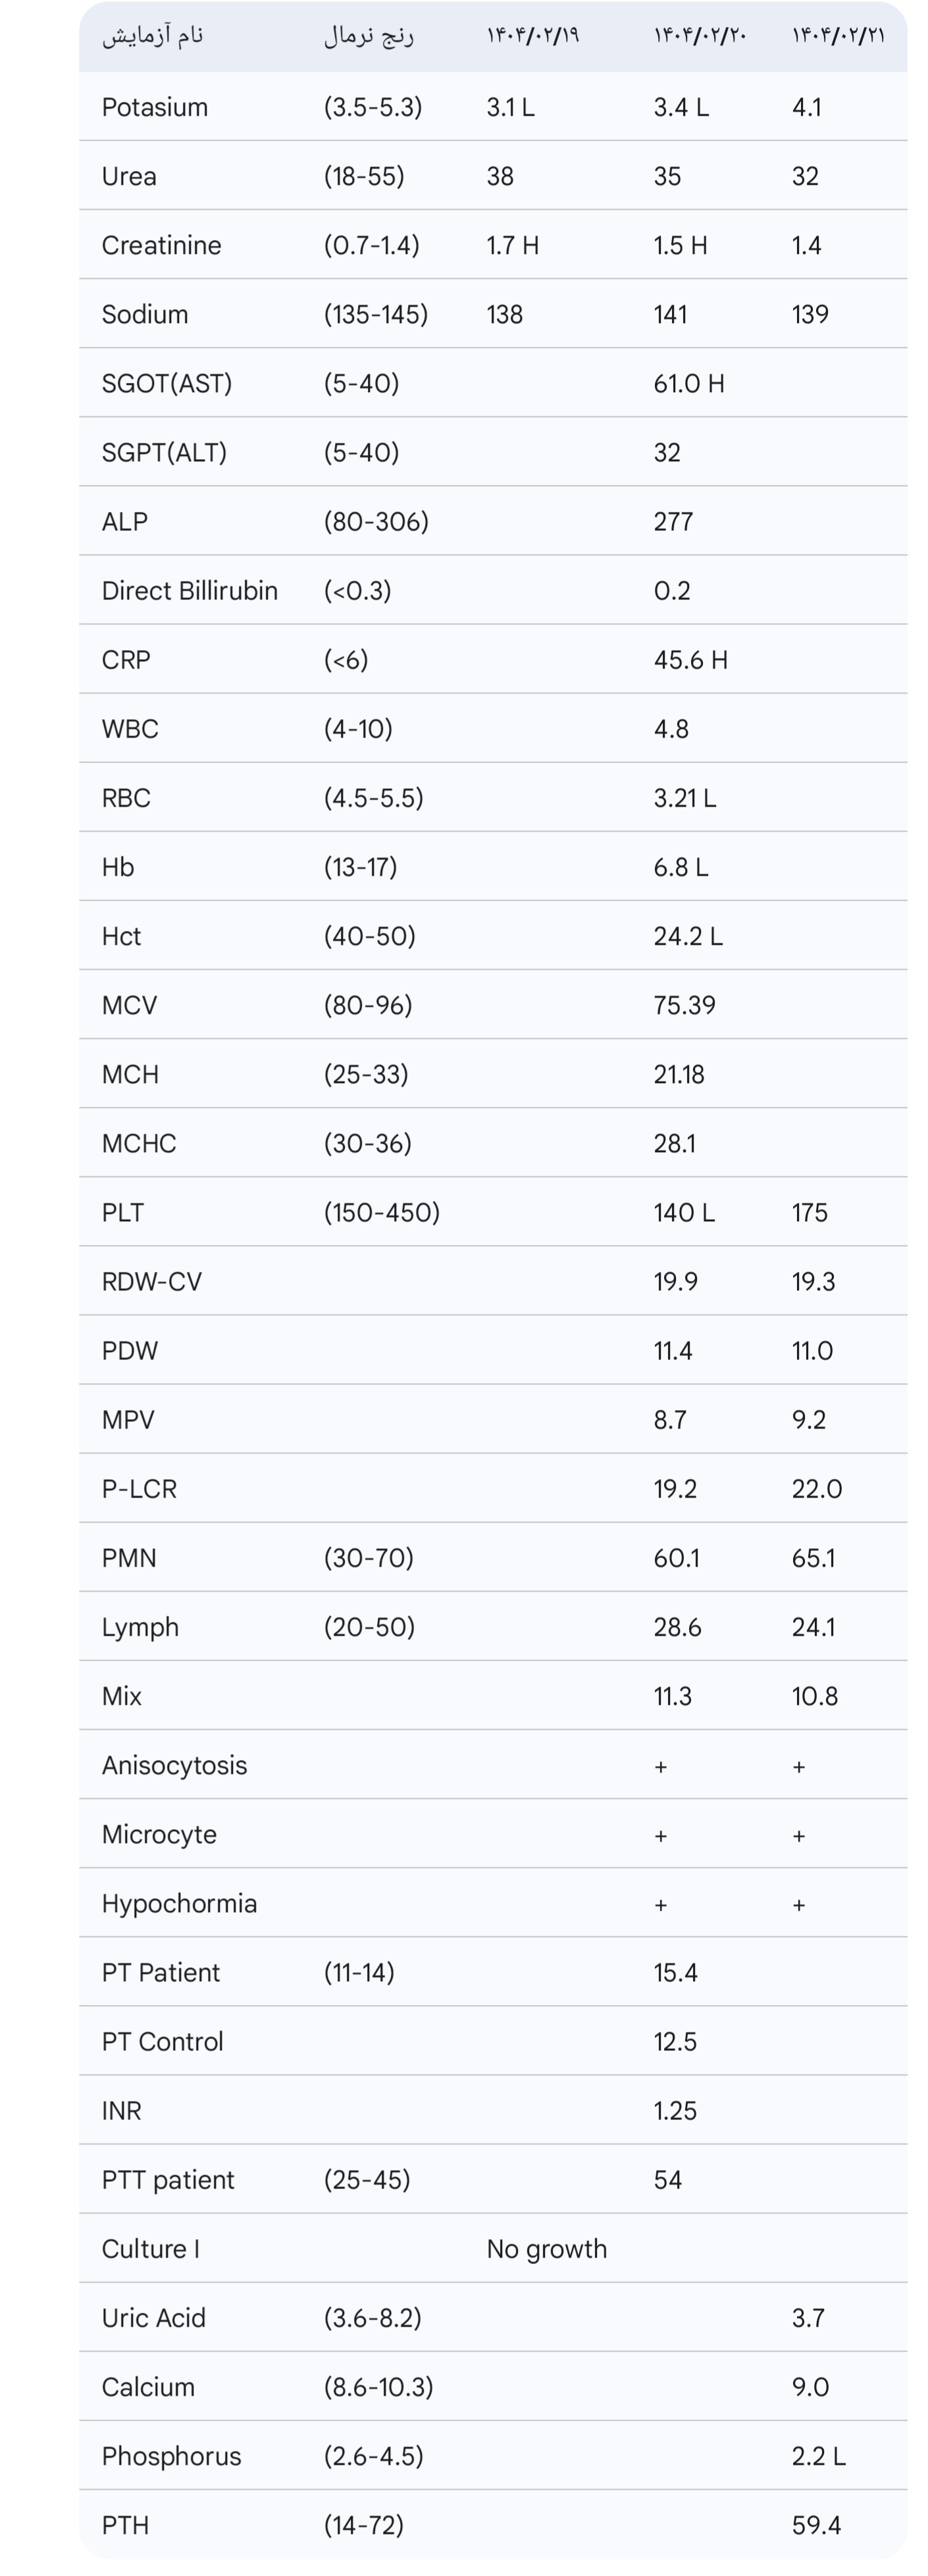Image resolution: width=928 pixels, height=2576 pixels.
Task: Click the PTT patient value 54
Action: pos(668,2180)
